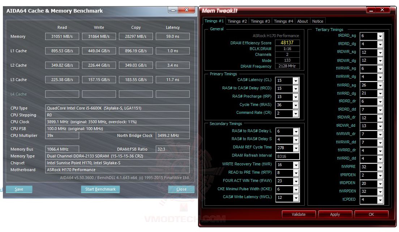
Task: Click the Close button in AIDA64
Action: pyautogui.click(x=181, y=189)
